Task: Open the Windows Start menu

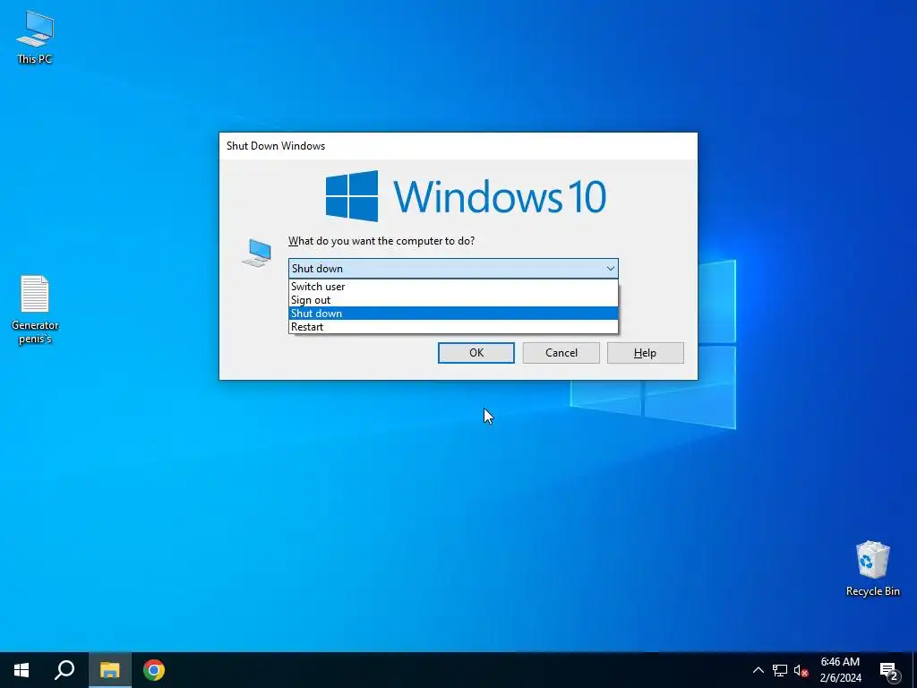Action: pyautogui.click(x=21, y=670)
